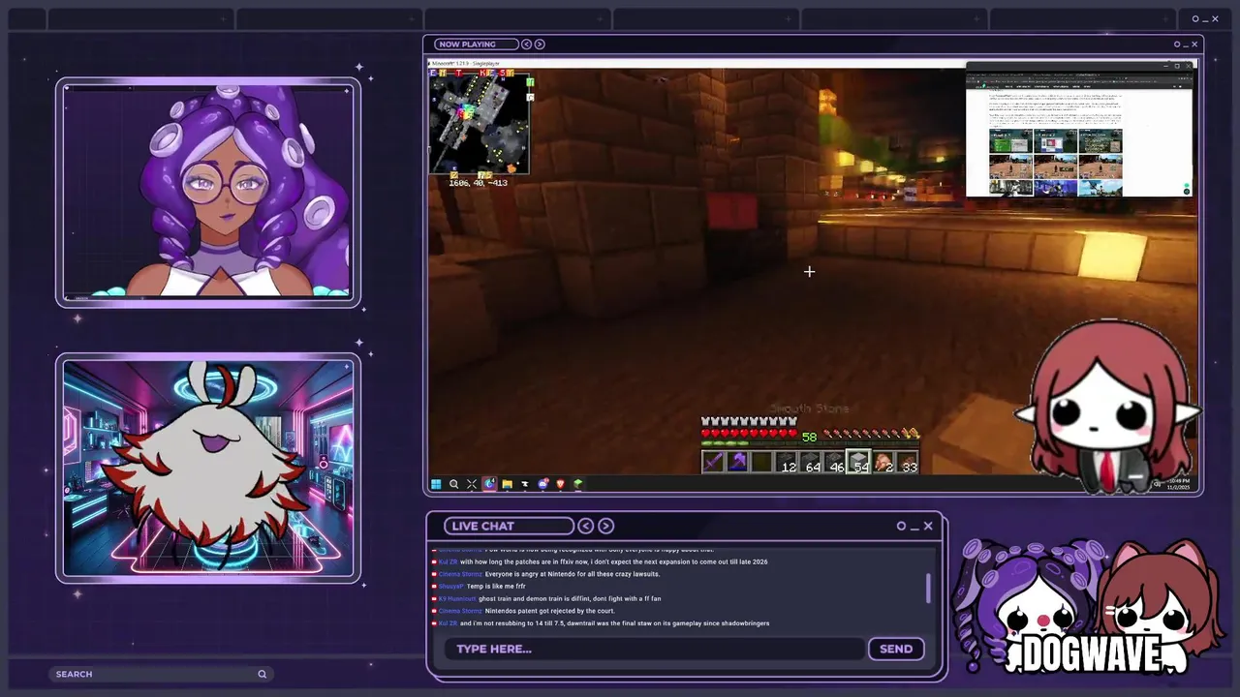Focus the TYPE HERE chat input
This screenshot has height=697, width=1240.
(654, 649)
